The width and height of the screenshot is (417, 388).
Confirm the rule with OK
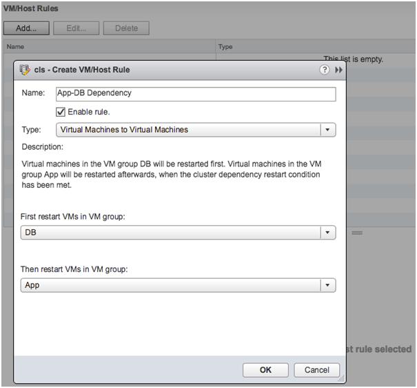tap(265, 370)
